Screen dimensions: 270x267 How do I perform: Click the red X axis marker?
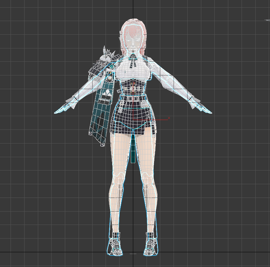point(169,118)
